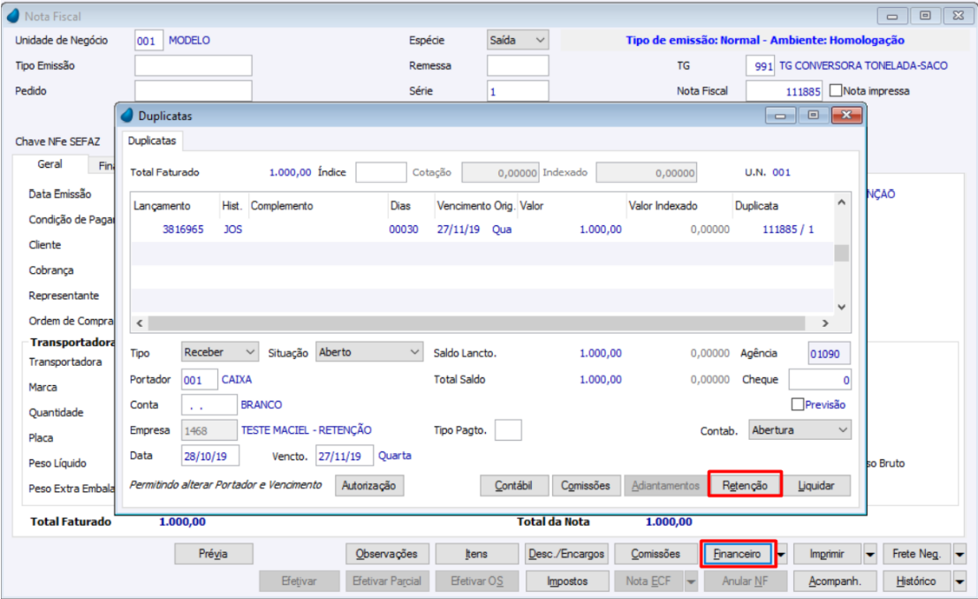Focus the Data field 28/10/19
978x599 pixels.
[210, 456]
